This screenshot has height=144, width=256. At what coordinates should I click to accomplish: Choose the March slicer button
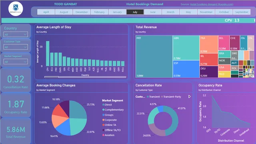coord(171,12)
